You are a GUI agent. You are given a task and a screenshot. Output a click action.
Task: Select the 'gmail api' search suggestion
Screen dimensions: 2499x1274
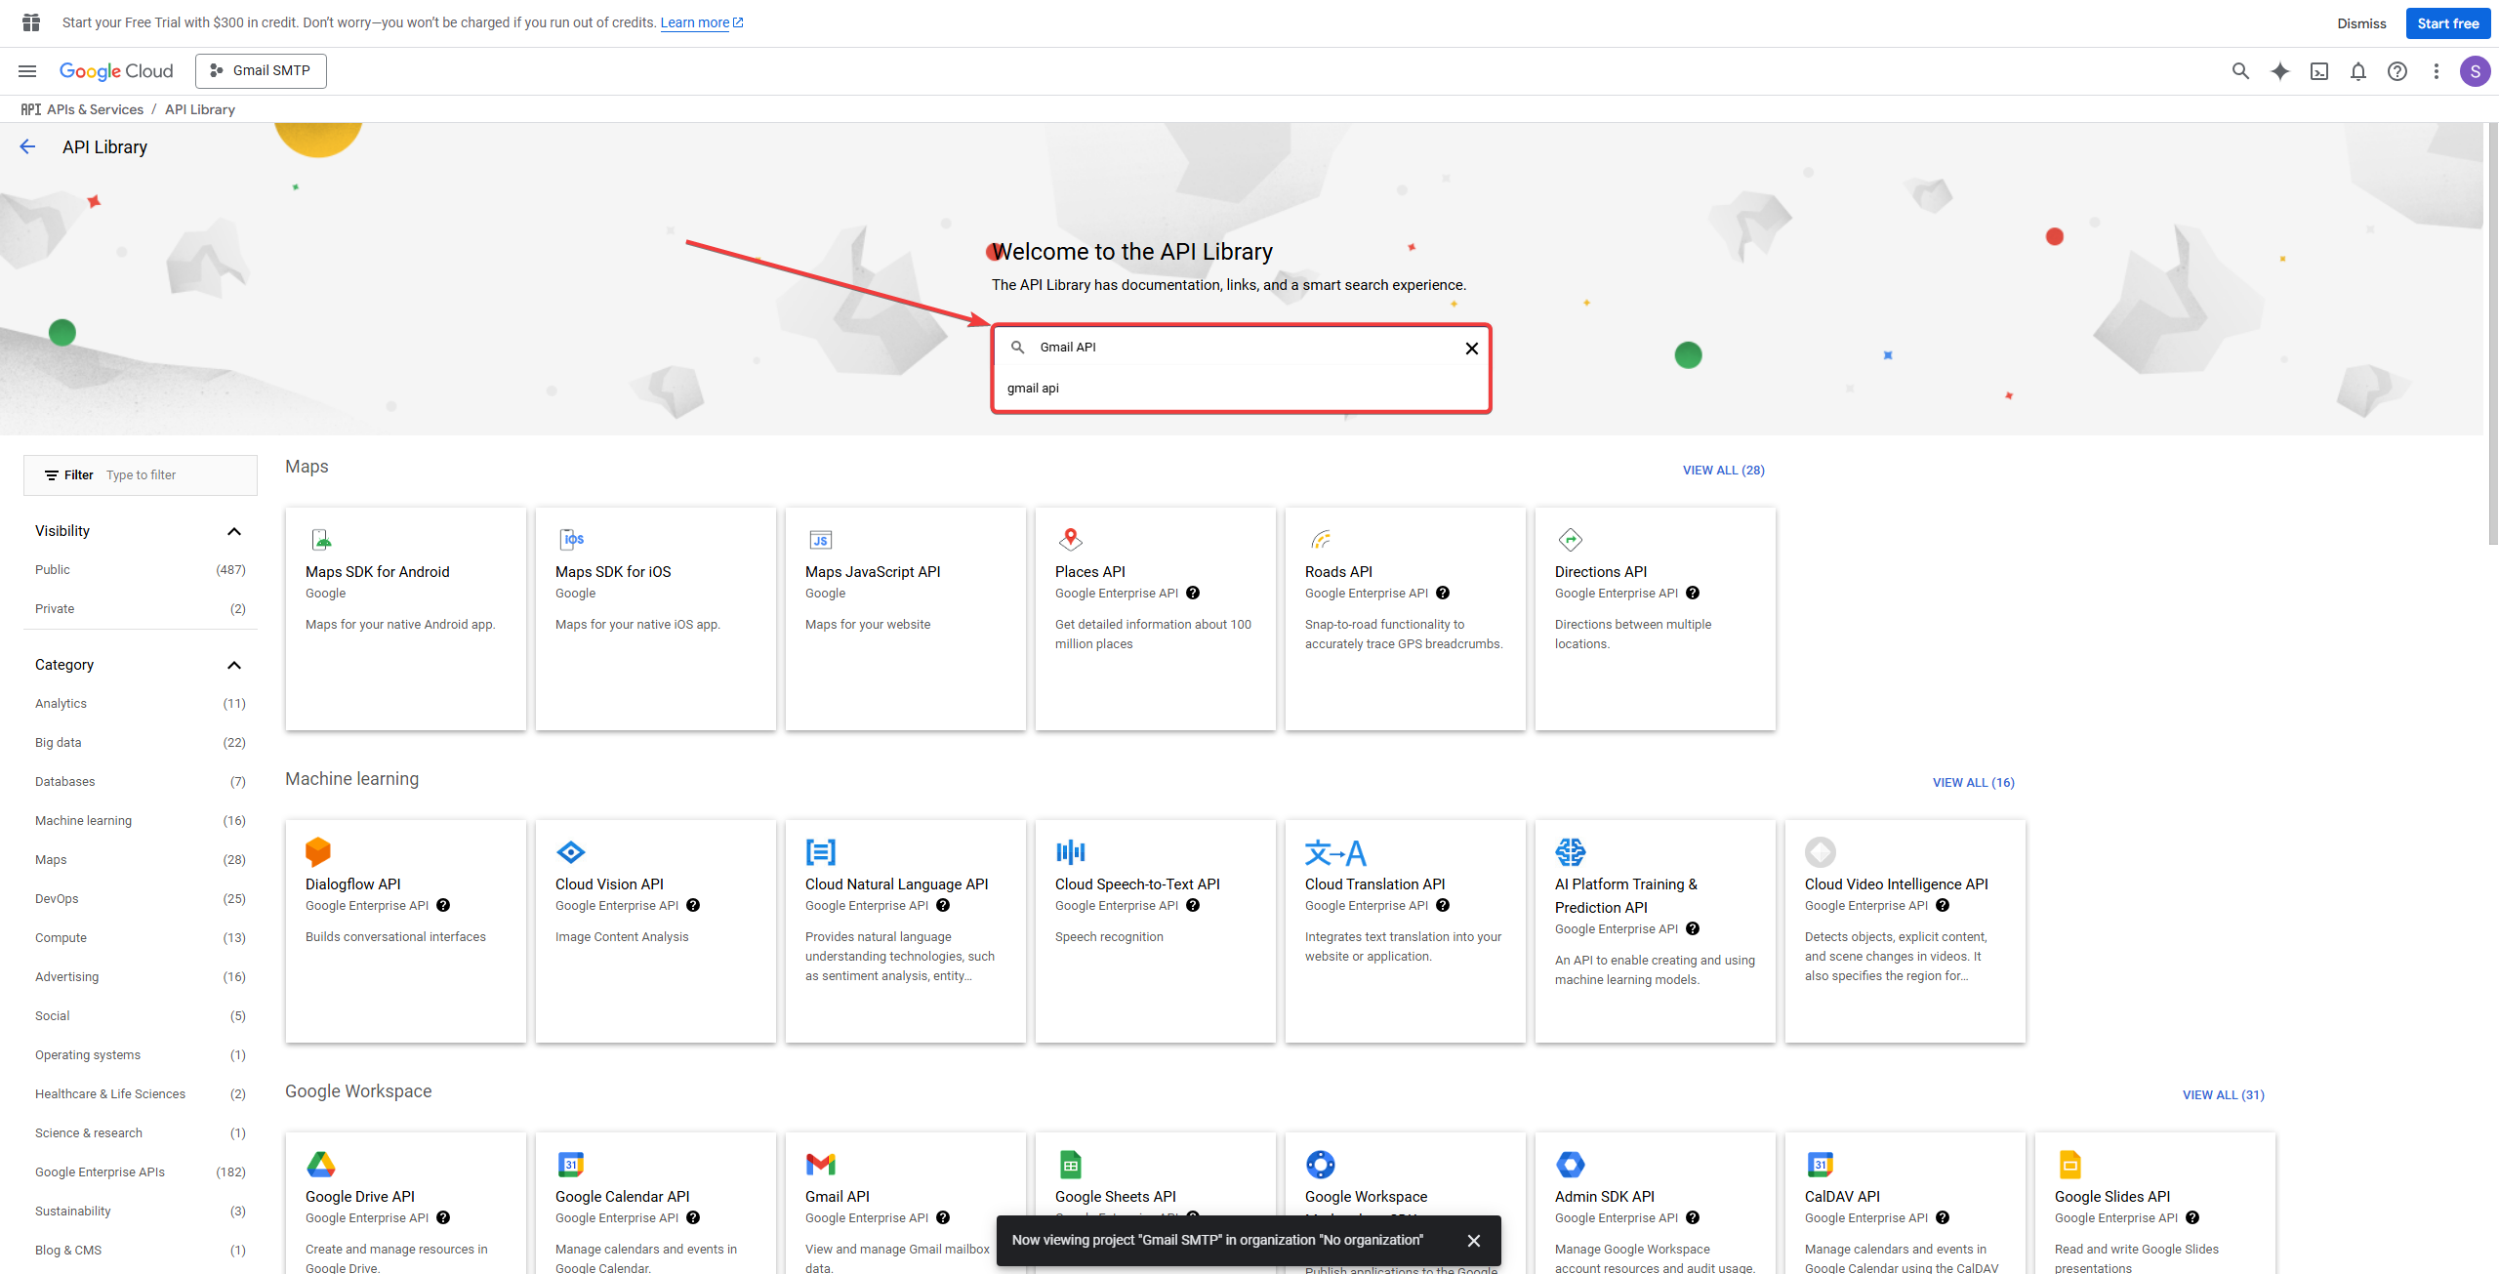[1241, 389]
